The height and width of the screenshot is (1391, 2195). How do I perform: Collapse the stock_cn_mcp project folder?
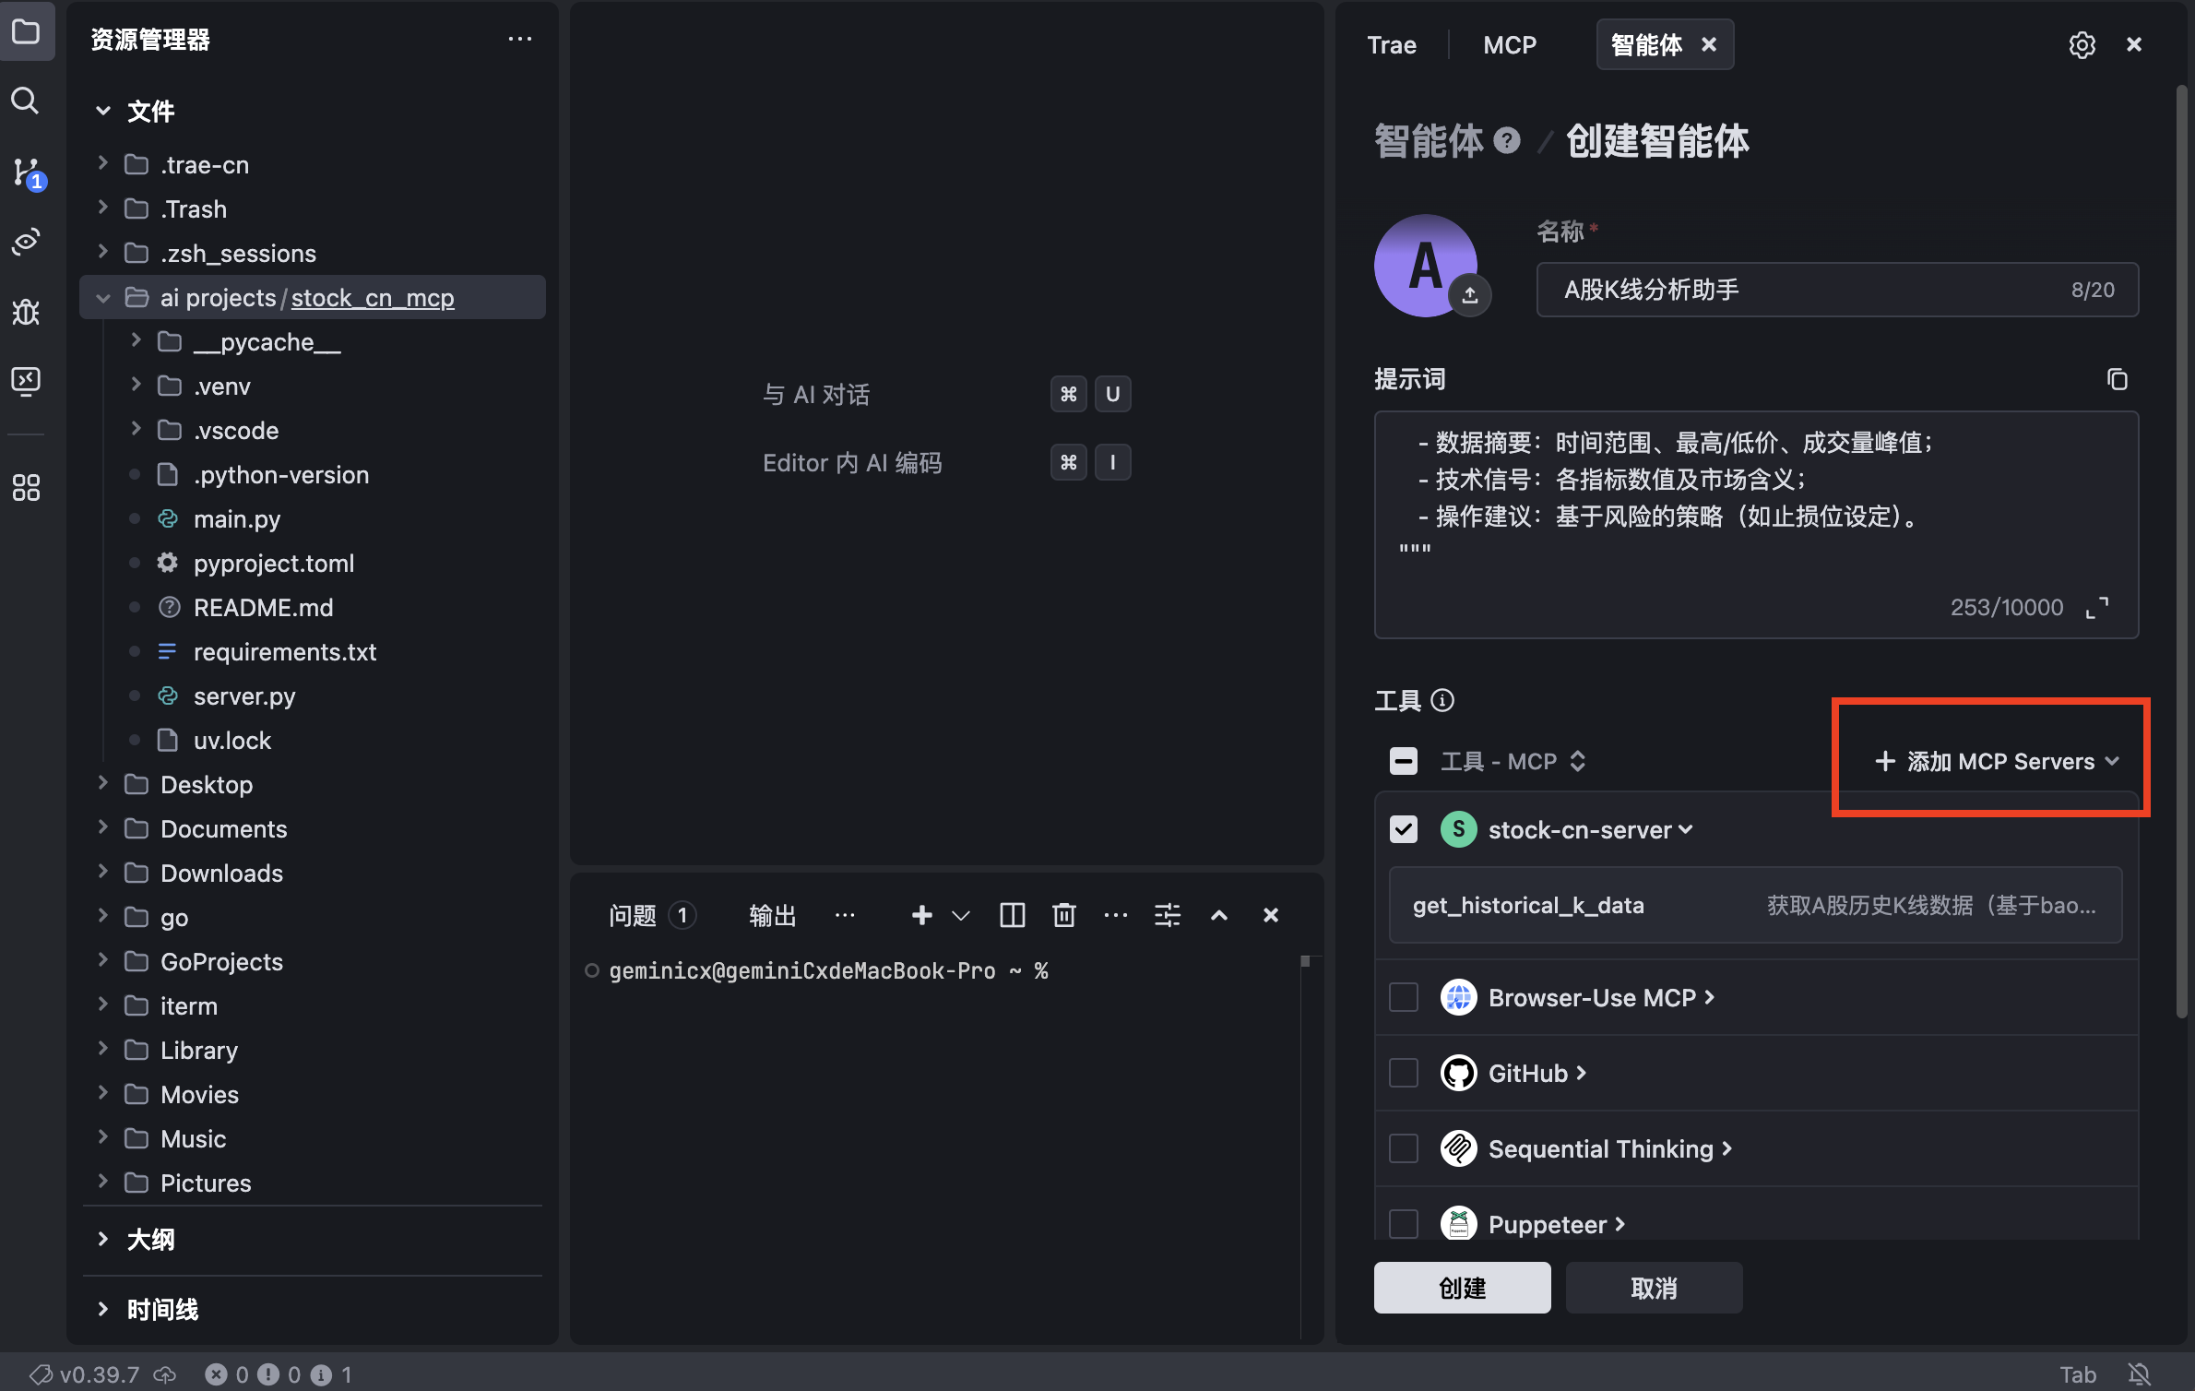102,297
